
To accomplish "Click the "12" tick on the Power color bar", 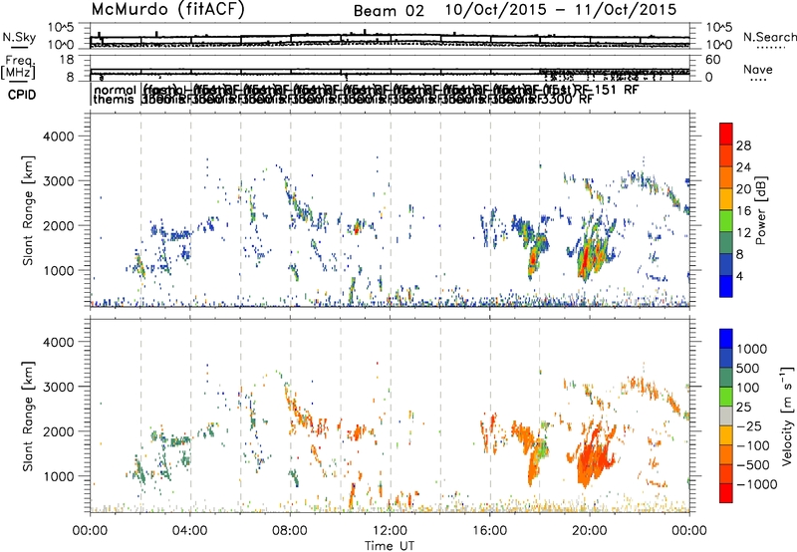I will pos(743,232).
